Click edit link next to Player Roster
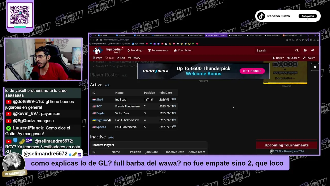330x186 pixels. click(x=124, y=76)
